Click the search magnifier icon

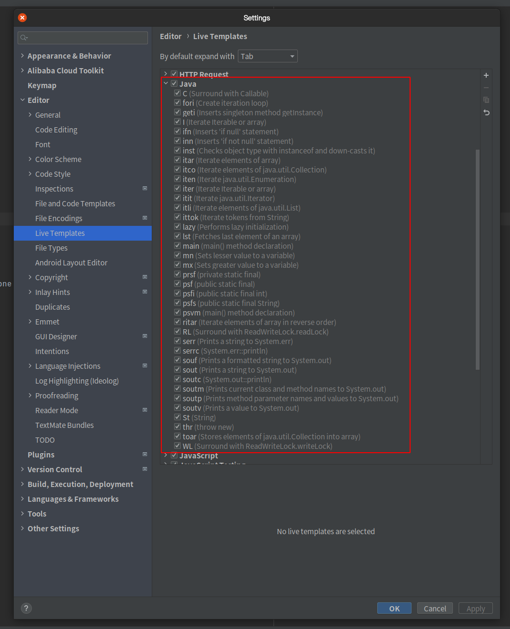tap(24, 38)
